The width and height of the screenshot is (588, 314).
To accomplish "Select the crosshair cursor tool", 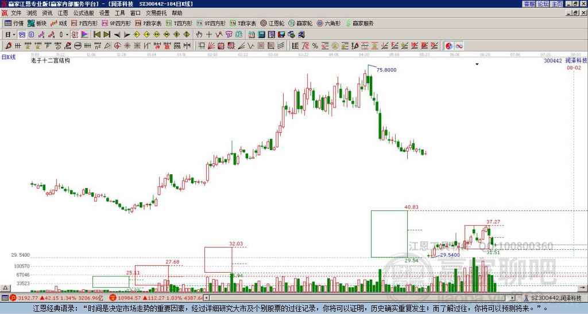I will [209, 35].
